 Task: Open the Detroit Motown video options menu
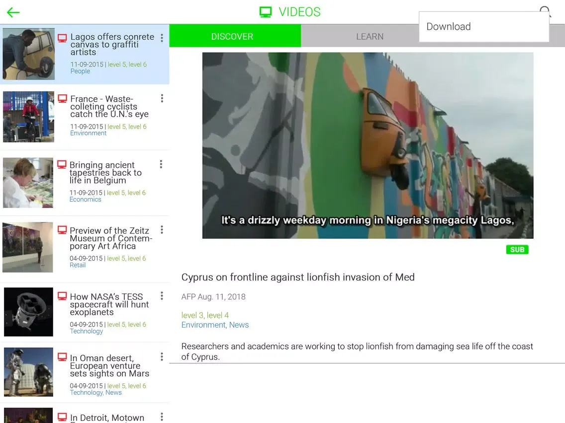[x=162, y=417]
